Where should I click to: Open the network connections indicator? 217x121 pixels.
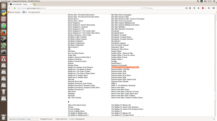198,1
